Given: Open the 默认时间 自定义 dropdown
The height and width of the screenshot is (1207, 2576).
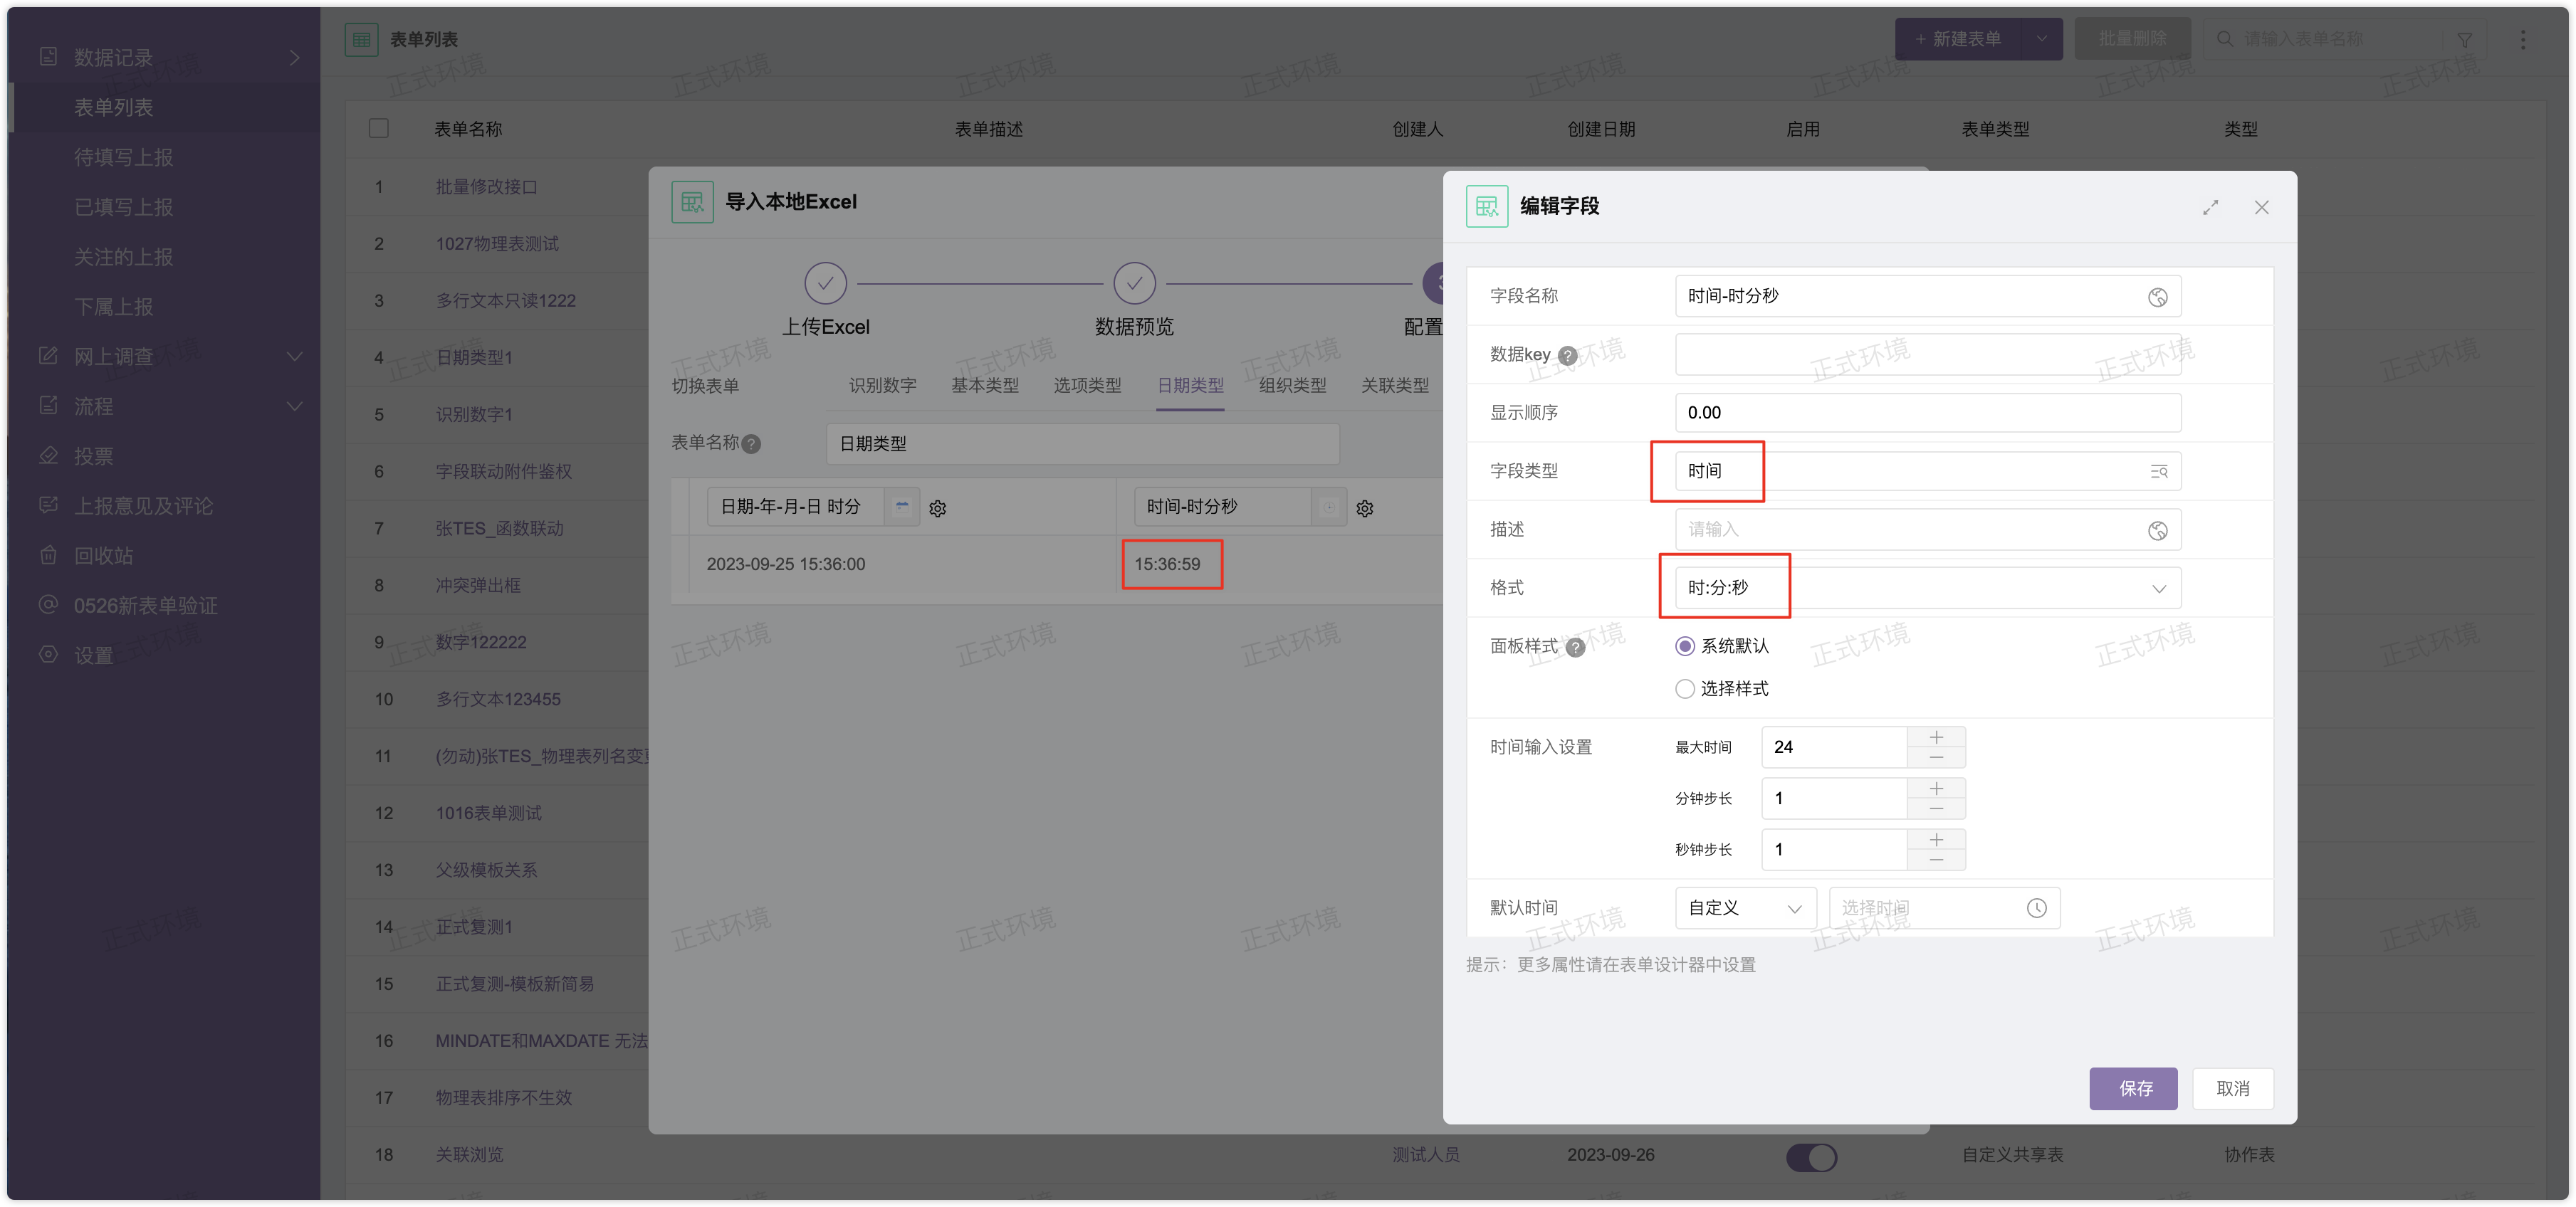Looking at the screenshot, I should 1745,908.
